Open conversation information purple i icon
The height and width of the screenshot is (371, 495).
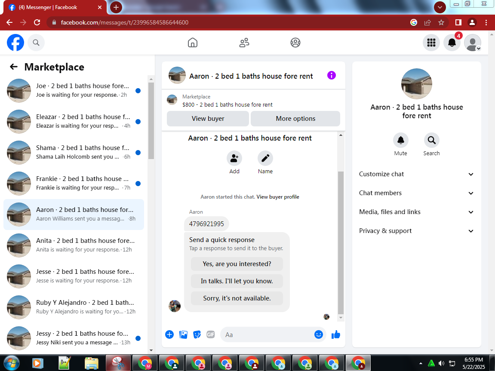click(x=332, y=75)
